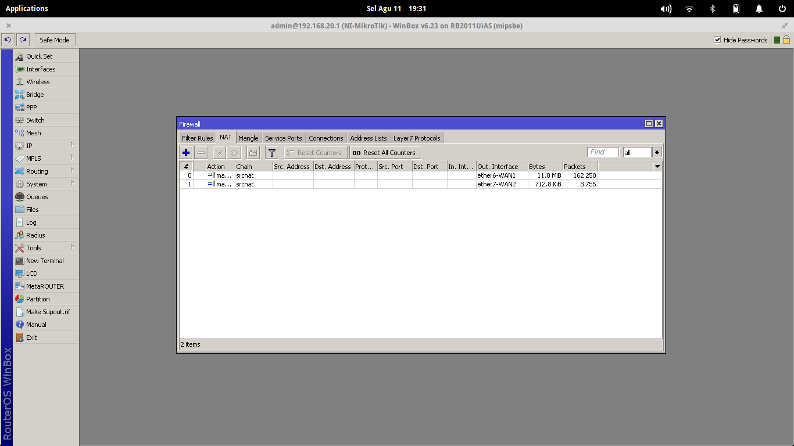
Task: Click the Undo arrow icon
Action: 8,40
